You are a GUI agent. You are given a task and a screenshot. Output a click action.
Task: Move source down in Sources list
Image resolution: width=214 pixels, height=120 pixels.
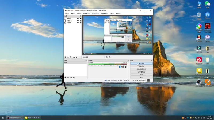pyautogui.click(x=76, y=57)
